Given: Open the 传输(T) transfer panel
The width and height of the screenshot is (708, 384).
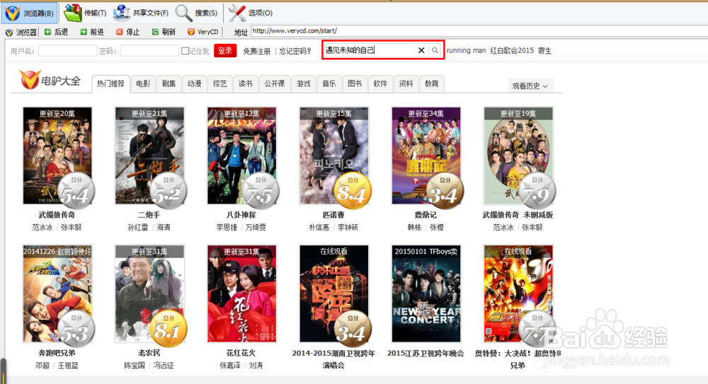Looking at the screenshot, I should [85, 13].
